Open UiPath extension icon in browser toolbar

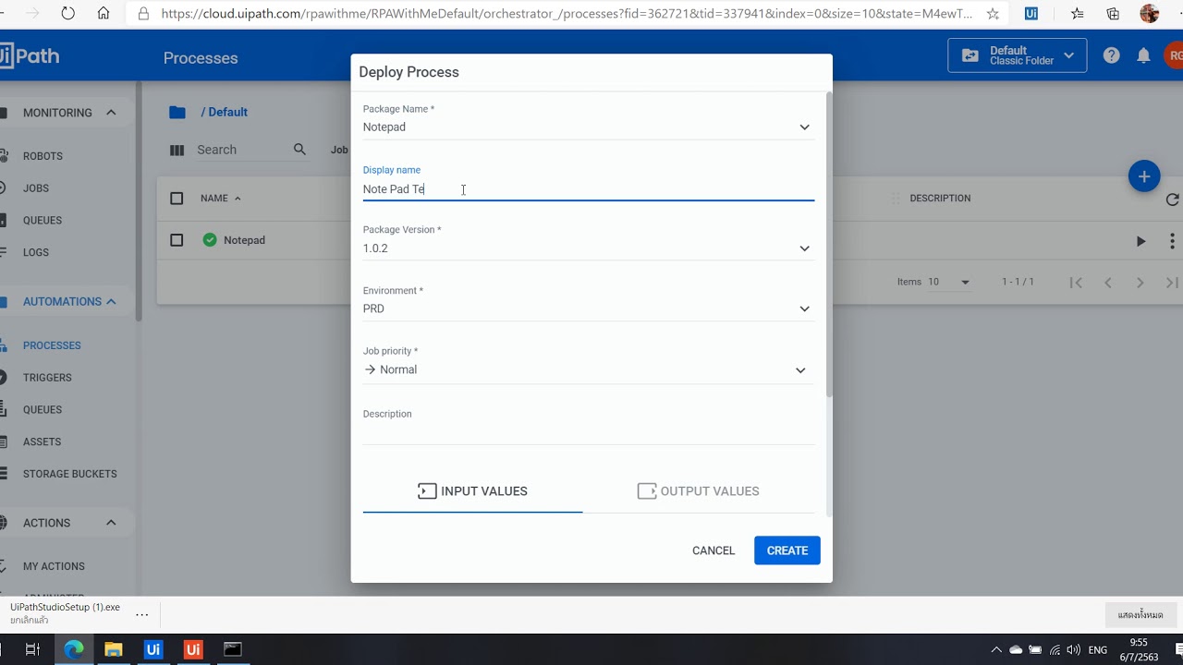tap(1031, 14)
